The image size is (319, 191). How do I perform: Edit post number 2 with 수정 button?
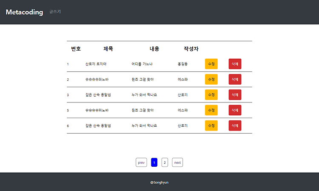point(211,79)
